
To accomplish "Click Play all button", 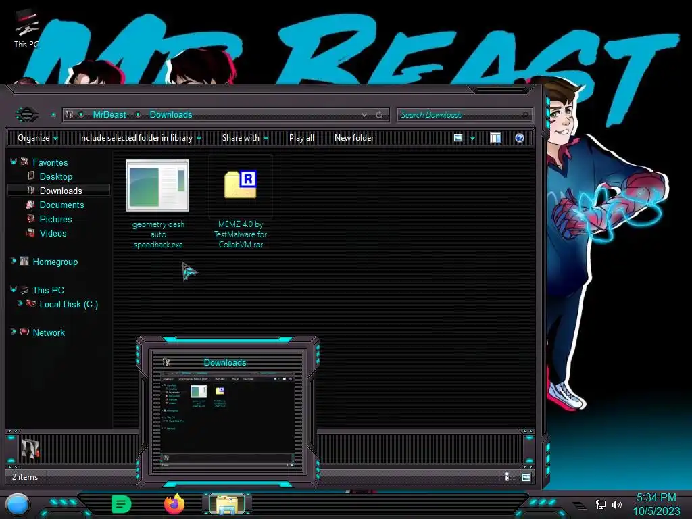I will point(301,138).
